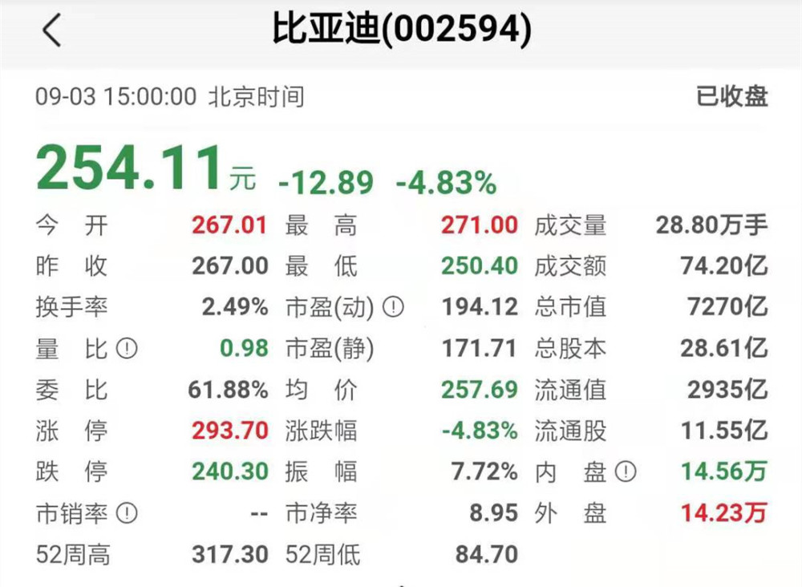The height and width of the screenshot is (587, 802).
Task: Click the 昨收 value 267.00
Action: tap(230, 266)
